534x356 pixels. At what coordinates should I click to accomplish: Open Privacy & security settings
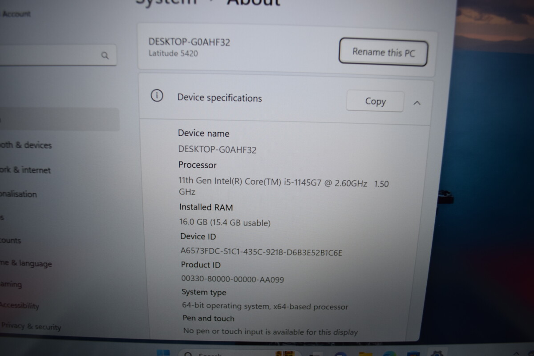coord(30,326)
